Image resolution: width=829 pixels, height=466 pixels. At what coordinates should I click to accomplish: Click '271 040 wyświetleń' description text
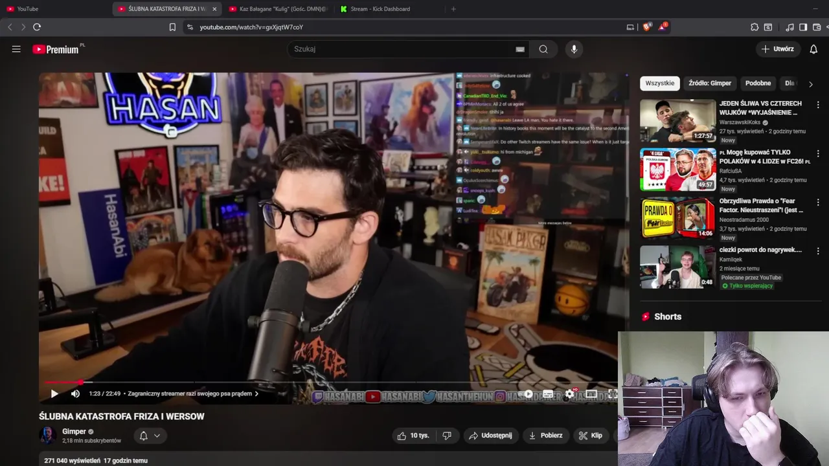click(x=72, y=461)
